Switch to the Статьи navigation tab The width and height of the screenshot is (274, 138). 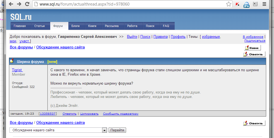pos(39,26)
